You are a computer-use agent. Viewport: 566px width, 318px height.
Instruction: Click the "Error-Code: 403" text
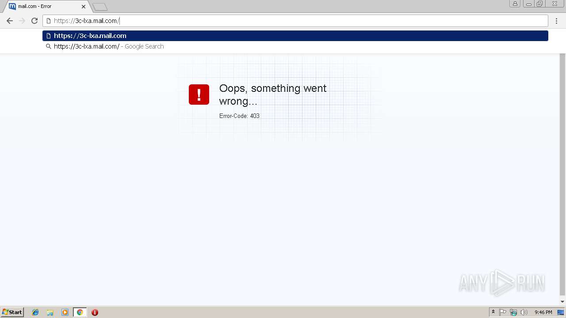coord(239,116)
